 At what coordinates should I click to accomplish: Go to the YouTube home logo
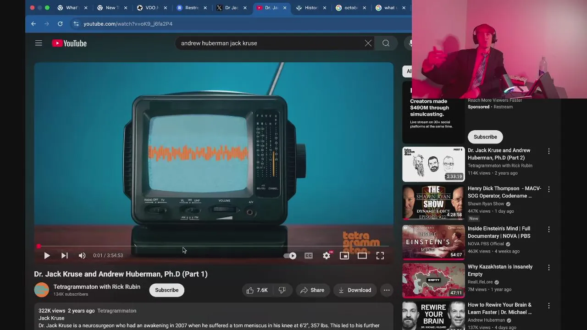pos(69,43)
